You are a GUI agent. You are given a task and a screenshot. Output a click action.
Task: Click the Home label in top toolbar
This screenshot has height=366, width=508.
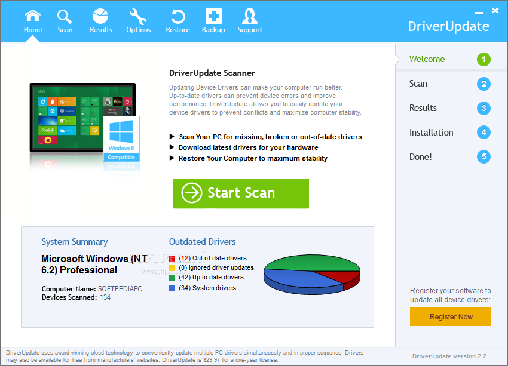click(x=33, y=30)
